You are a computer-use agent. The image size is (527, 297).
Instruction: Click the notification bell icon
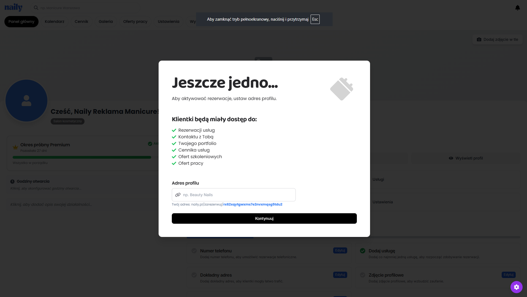click(x=517, y=7)
